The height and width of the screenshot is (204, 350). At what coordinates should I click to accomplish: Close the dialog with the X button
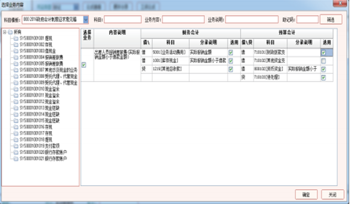click(x=340, y=3)
